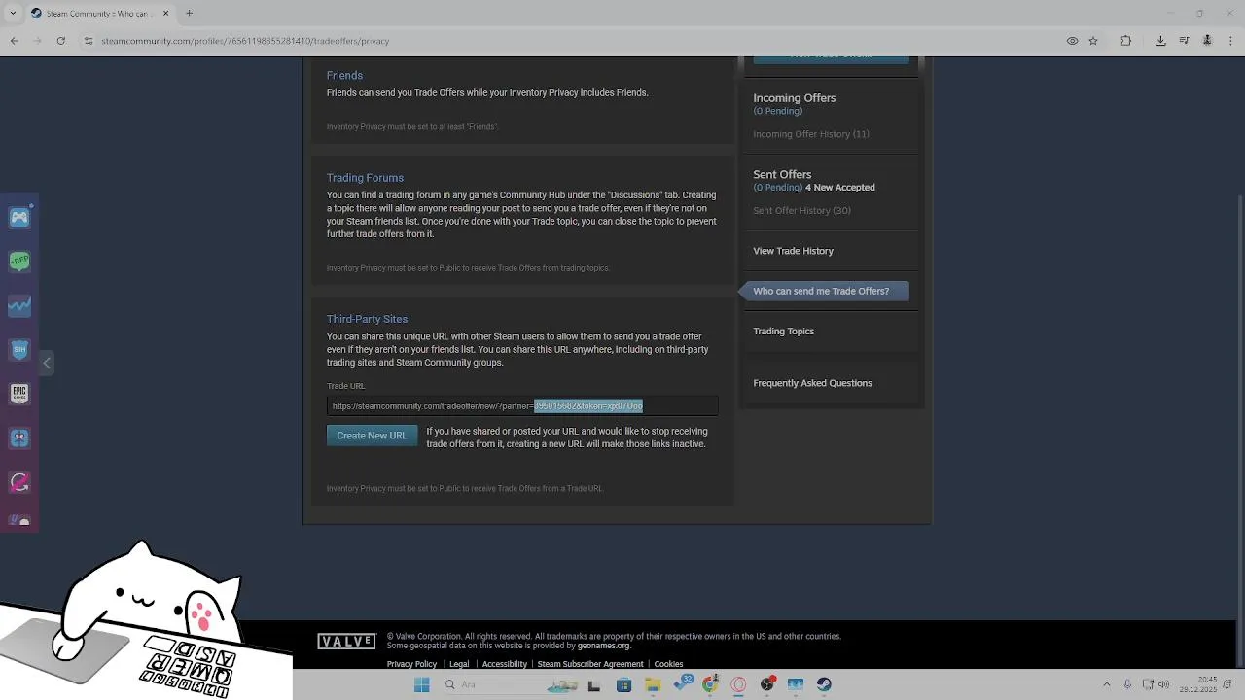Click the Create New URL button
The height and width of the screenshot is (700, 1245).
(372, 436)
